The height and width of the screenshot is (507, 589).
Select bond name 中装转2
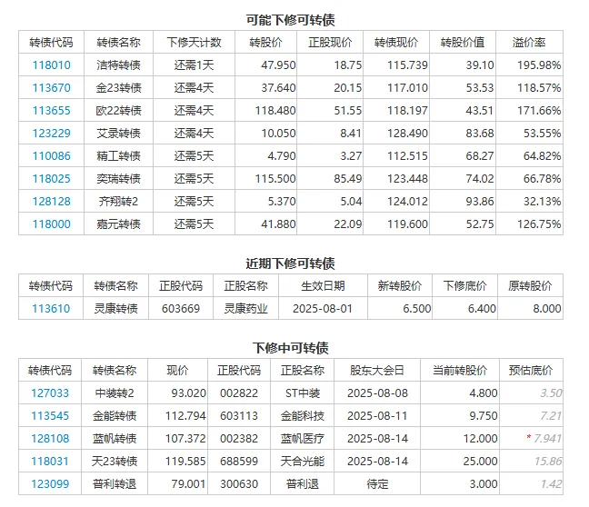click(115, 393)
